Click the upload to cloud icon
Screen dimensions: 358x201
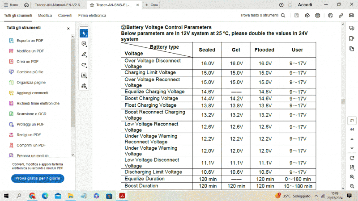coord(307,15)
